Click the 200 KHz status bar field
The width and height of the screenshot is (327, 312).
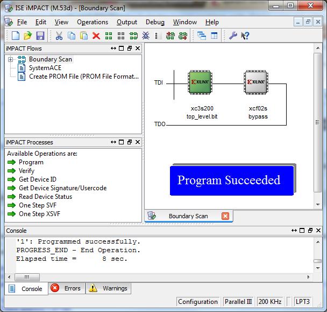pyautogui.click(x=270, y=302)
